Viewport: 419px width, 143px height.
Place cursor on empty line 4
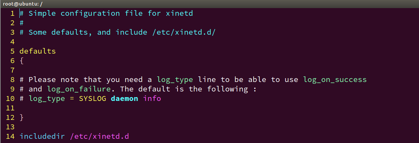click(214, 42)
